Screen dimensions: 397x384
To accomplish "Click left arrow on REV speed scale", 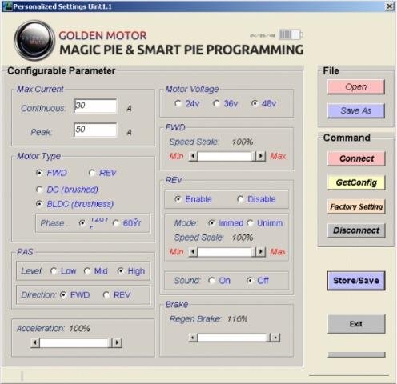I will tap(193, 252).
